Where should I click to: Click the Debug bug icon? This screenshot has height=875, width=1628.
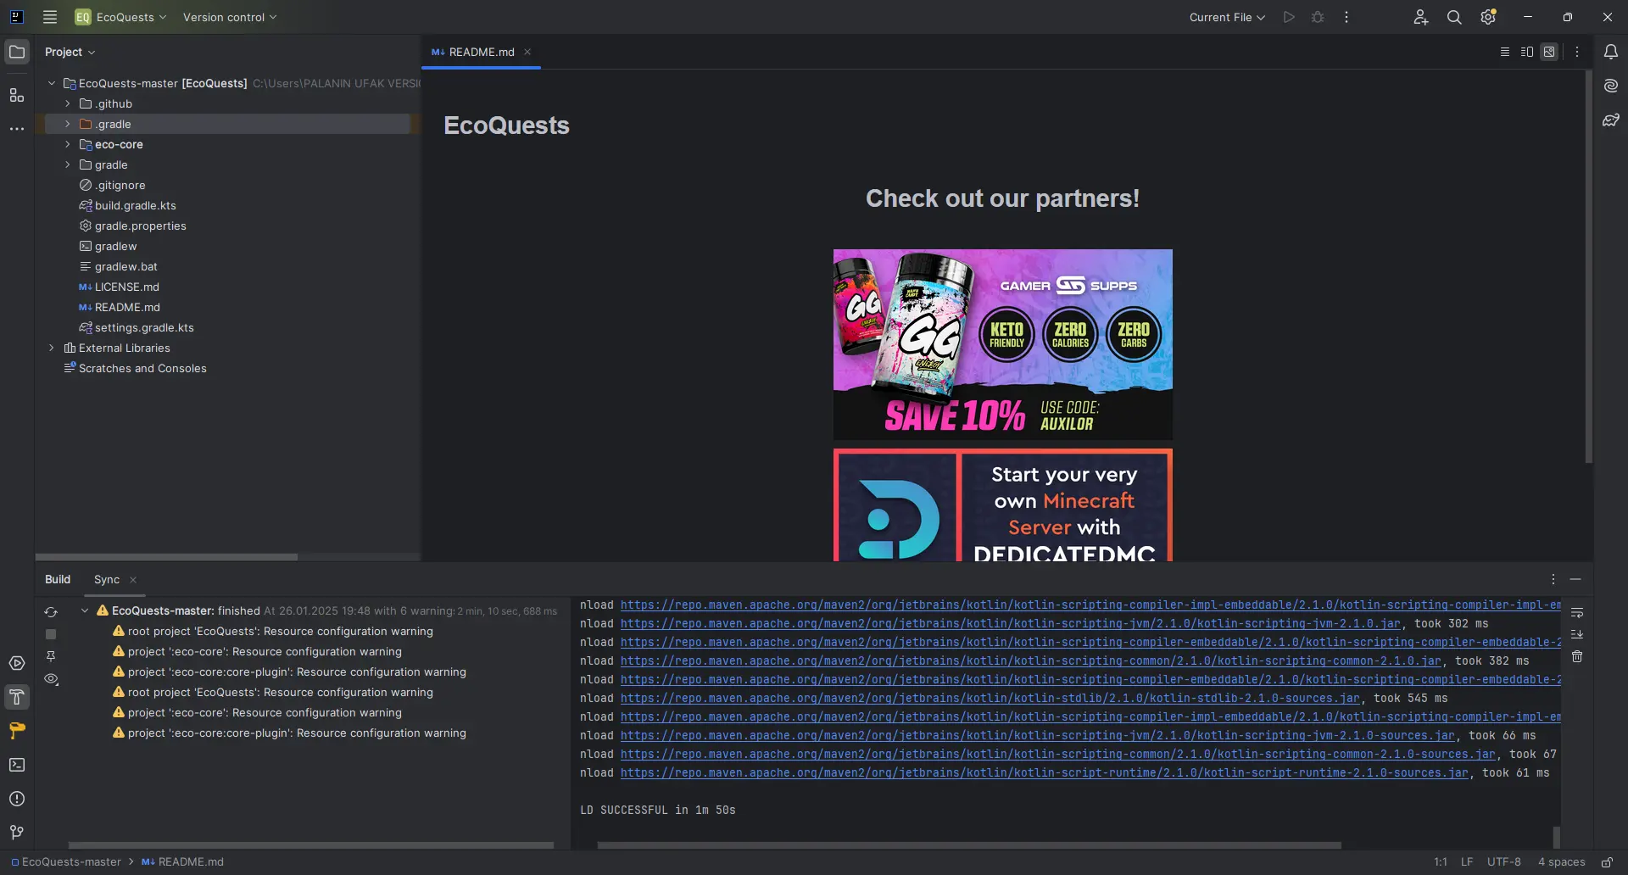pos(1318,17)
